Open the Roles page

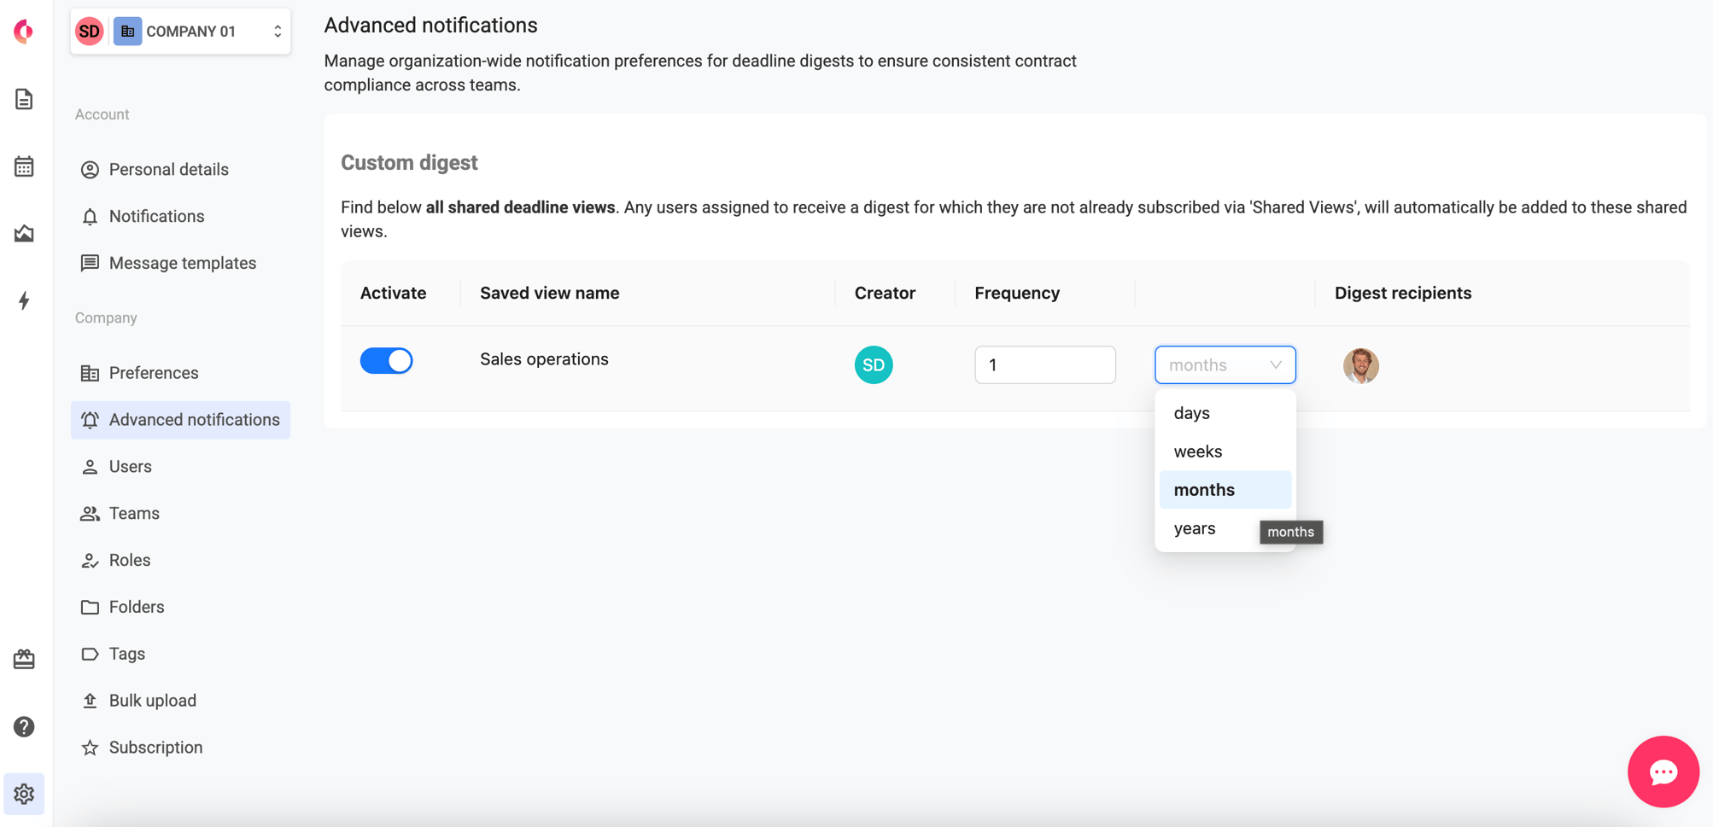pyautogui.click(x=180, y=560)
